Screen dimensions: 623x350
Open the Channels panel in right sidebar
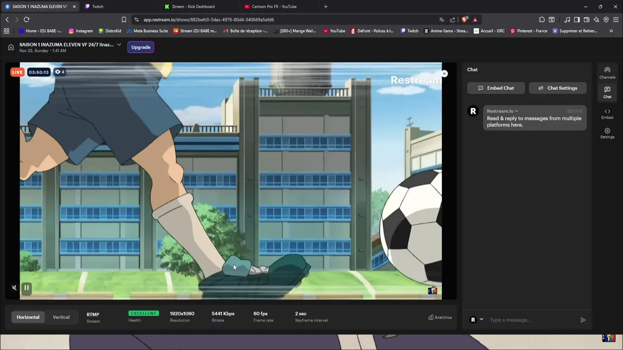click(607, 73)
